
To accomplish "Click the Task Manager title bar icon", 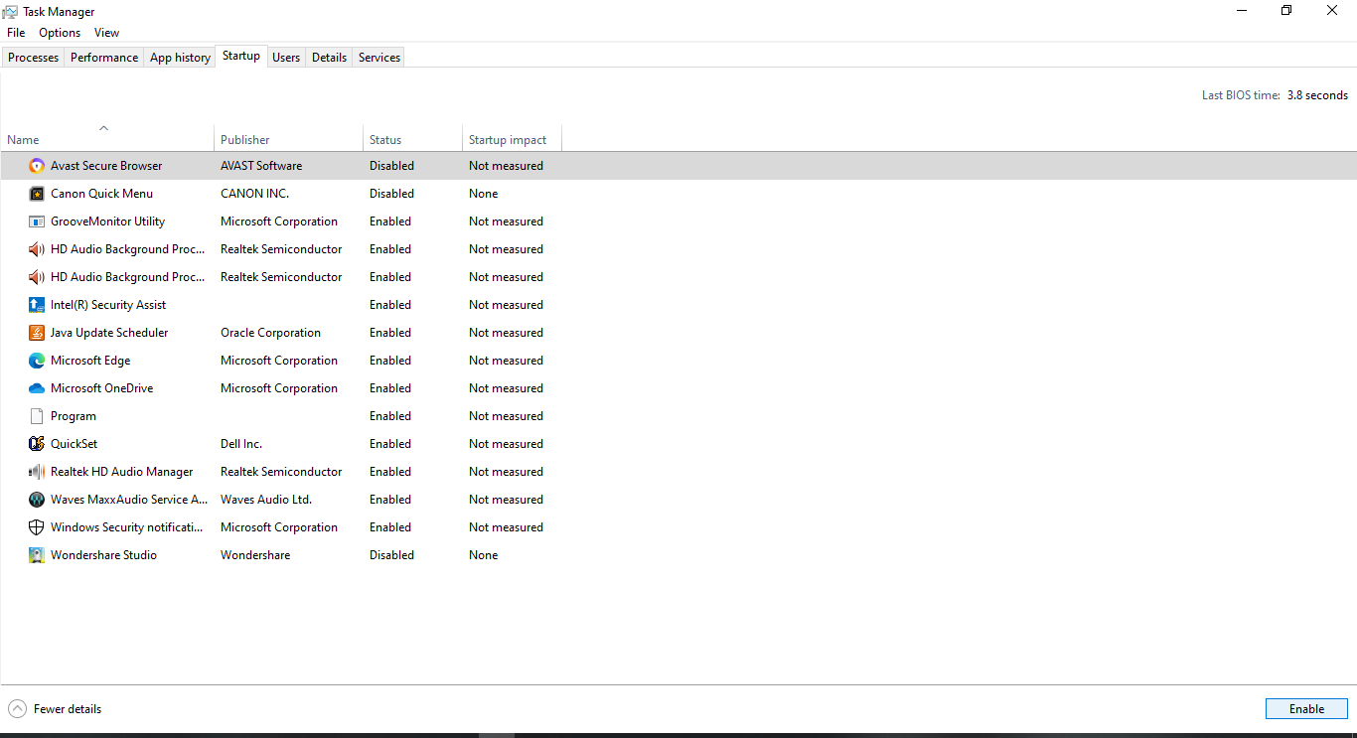I will pos(11,11).
